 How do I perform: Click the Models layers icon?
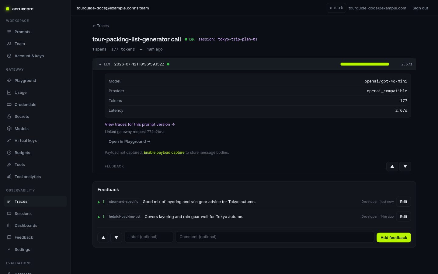(x=9, y=128)
